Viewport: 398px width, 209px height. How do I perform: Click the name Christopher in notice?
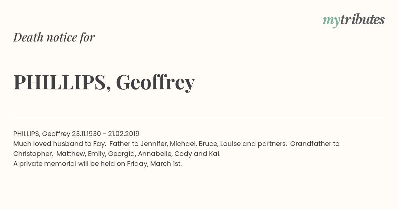pos(33,154)
